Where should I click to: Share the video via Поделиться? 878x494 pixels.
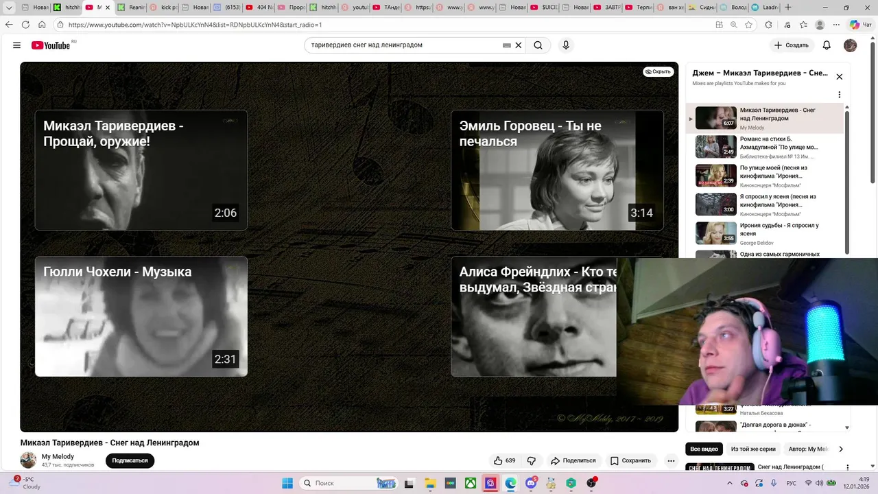point(573,460)
